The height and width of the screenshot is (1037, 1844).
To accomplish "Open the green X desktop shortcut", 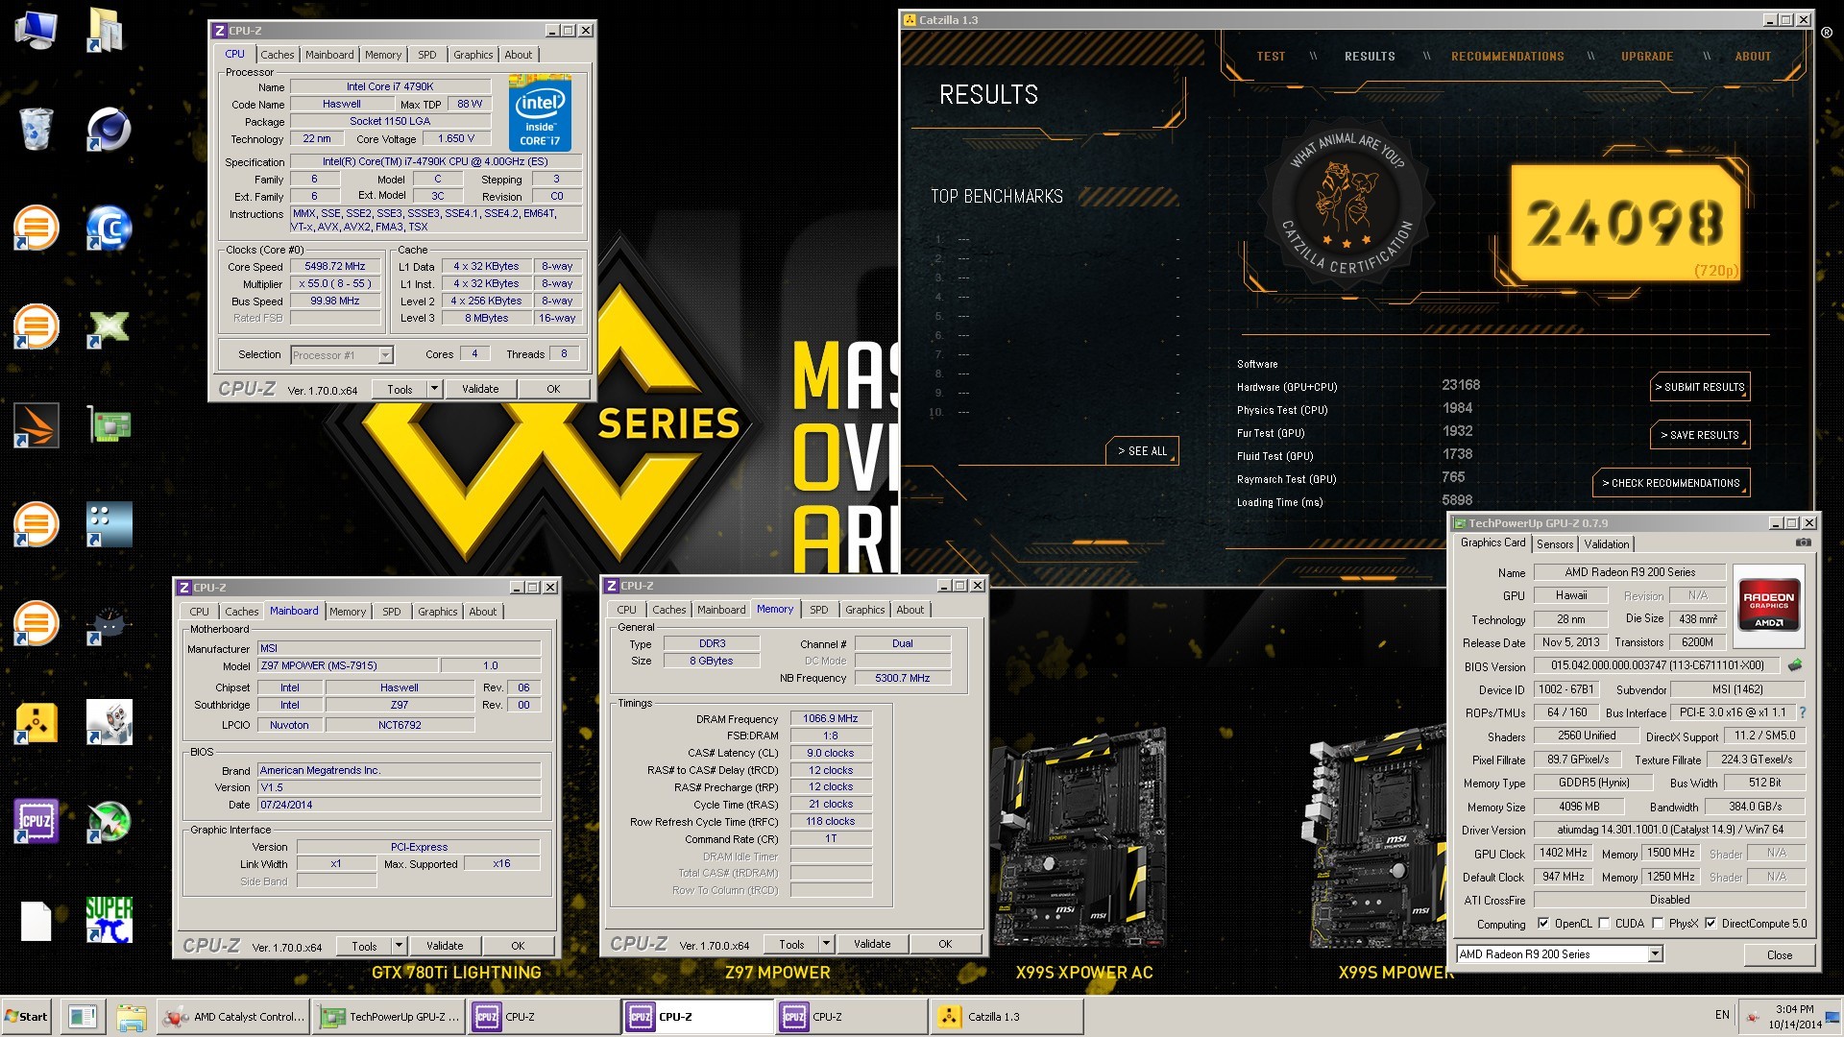I will click(109, 326).
